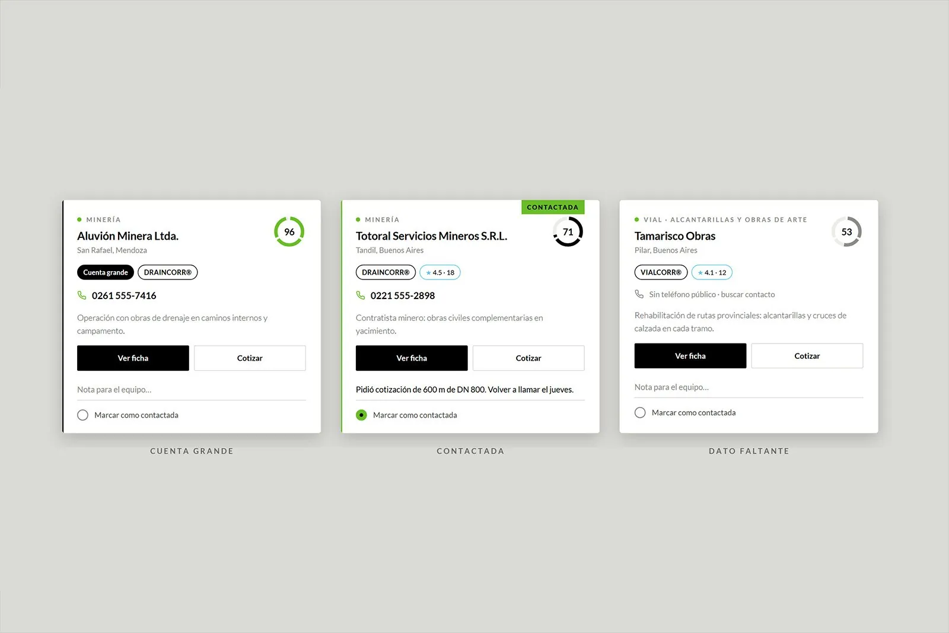Open Ver ficha for Totoral Servicios Mineros

tap(412, 358)
